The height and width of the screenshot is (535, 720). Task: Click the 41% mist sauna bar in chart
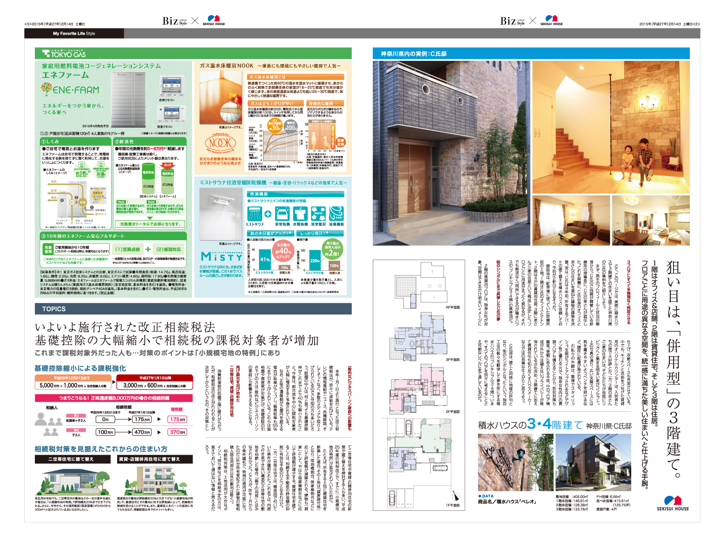pyautogui.click(x=264, y=259)
